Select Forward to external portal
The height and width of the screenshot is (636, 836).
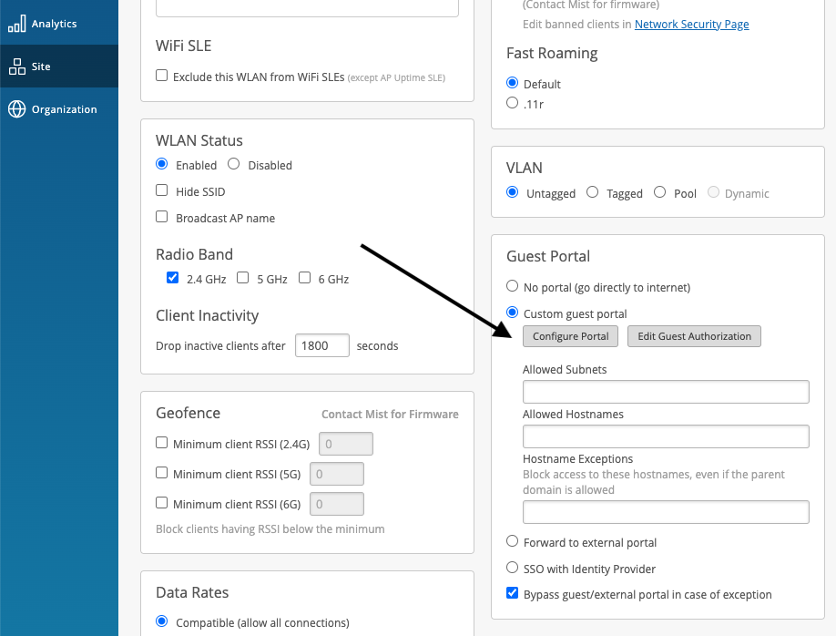[512, 542]
